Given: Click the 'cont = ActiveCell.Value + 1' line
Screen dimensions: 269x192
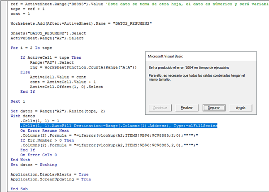Looking at the screenshot, I should 63,82.
